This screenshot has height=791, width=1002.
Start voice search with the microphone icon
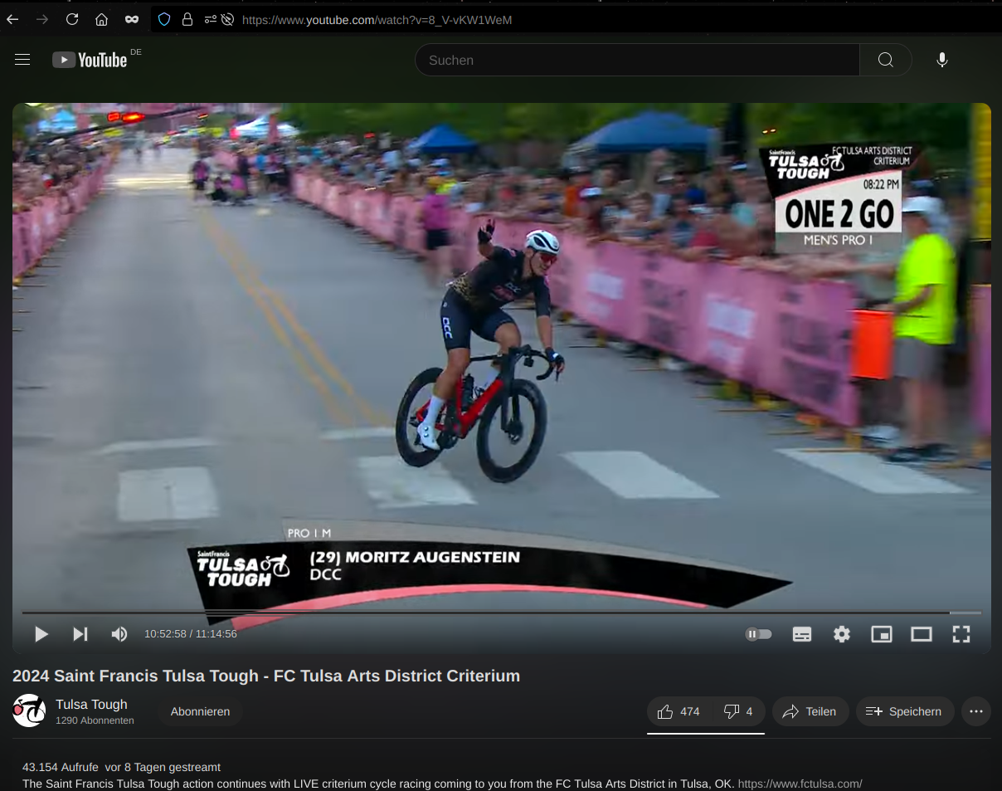(941, 60)
